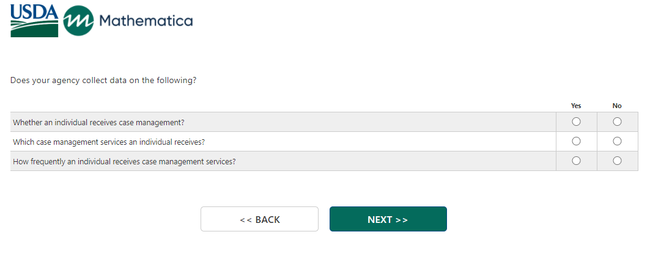
Task: Click the >> arrows on NEXT button
Action: tap(402, 220)
